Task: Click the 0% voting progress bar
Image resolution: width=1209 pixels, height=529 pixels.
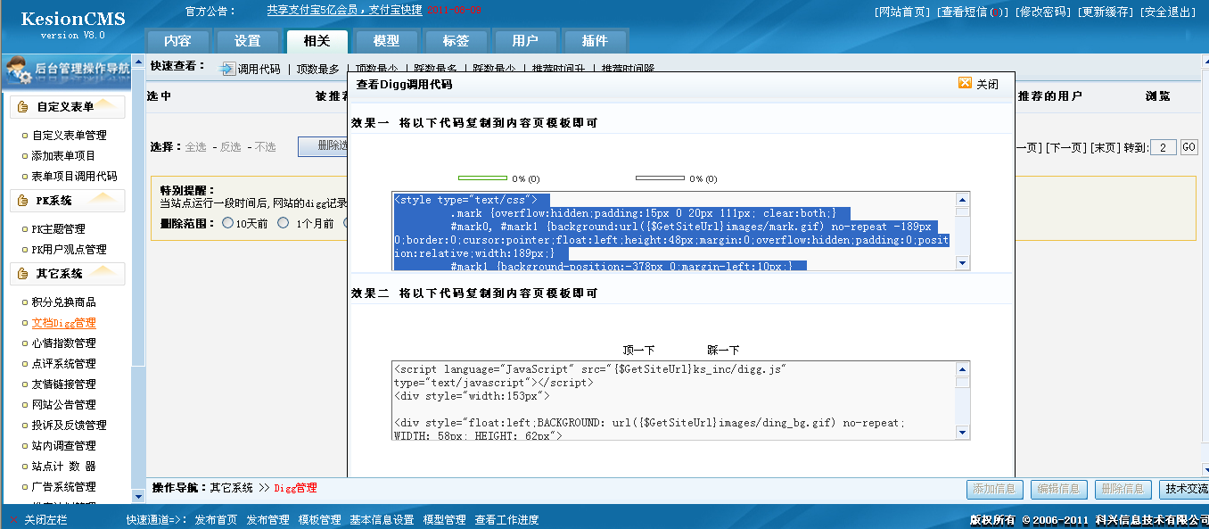Action: click(x=481, y=177)
